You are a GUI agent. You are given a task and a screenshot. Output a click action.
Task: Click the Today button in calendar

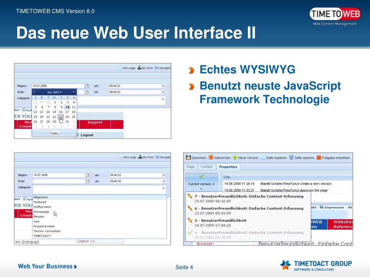click(x=54, y=133)
